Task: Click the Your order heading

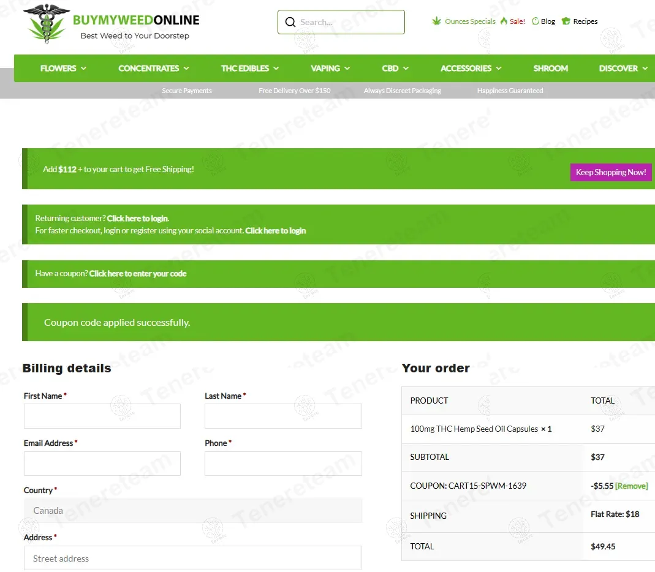Action: [436, 368]
